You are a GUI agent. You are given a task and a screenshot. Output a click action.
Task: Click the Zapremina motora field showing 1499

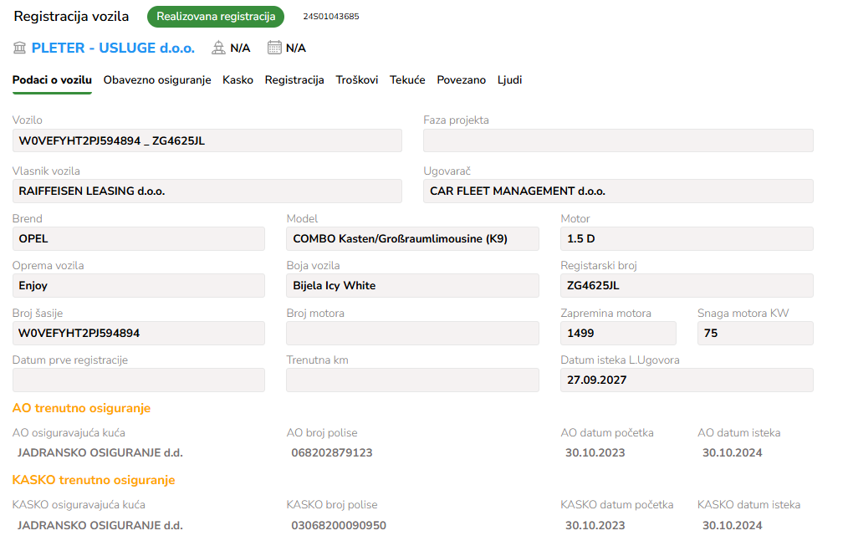point(618,333)
